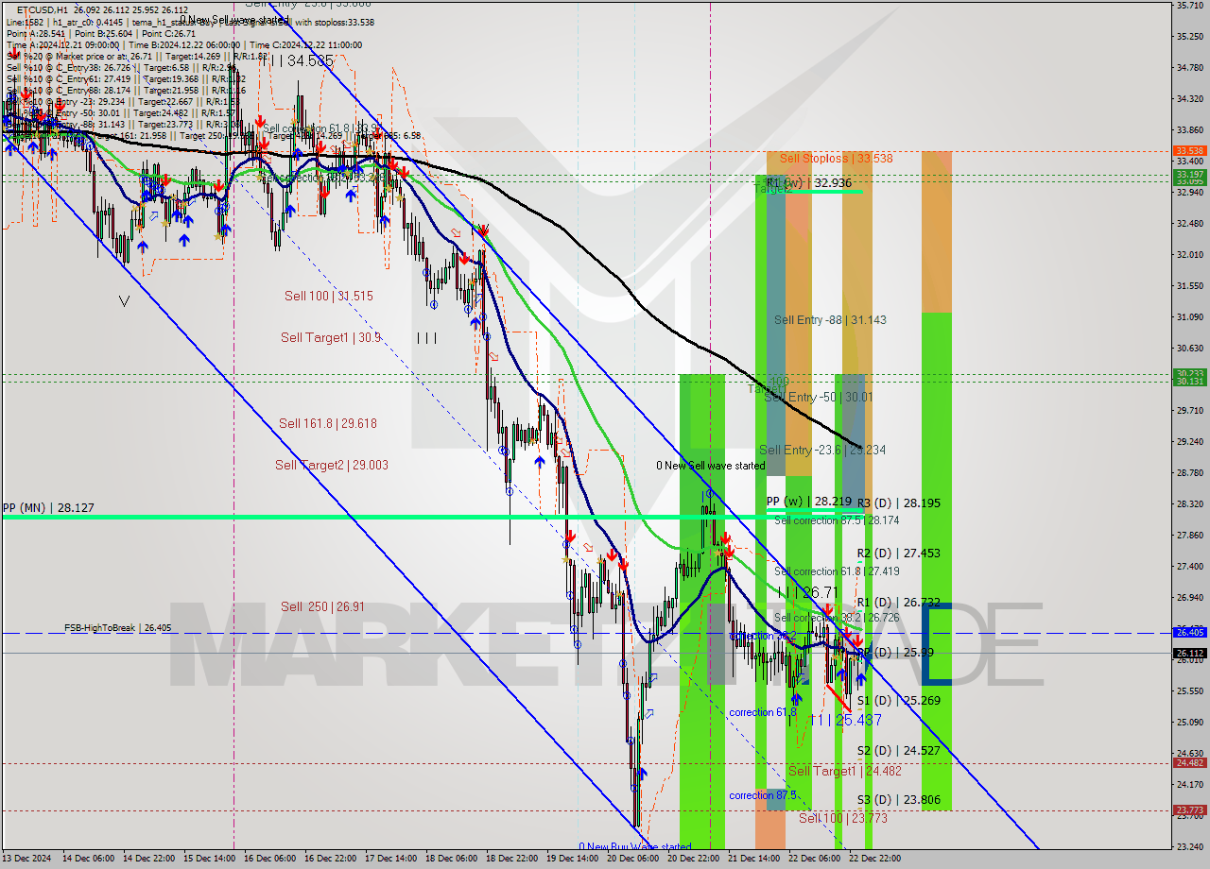Select the 20 Dec 06:00 time label
This screenshot has height=869, width=1210.
coord(633,859)
